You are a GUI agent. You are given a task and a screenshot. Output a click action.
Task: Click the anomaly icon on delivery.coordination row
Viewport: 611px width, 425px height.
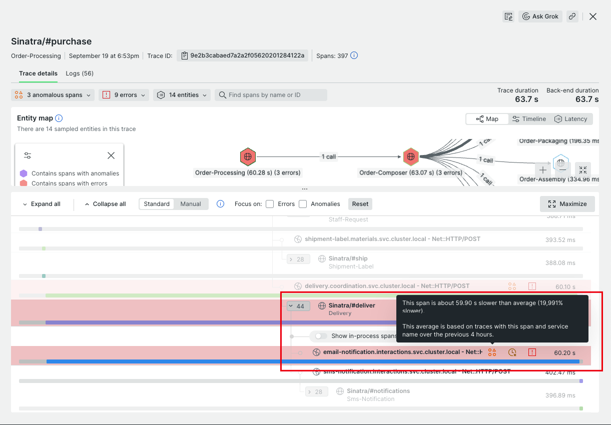pyautogui.click(x=512, y=286)
